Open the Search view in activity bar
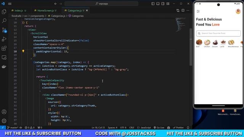This screenshot has width=244, height=137. (x=4, y=21)
